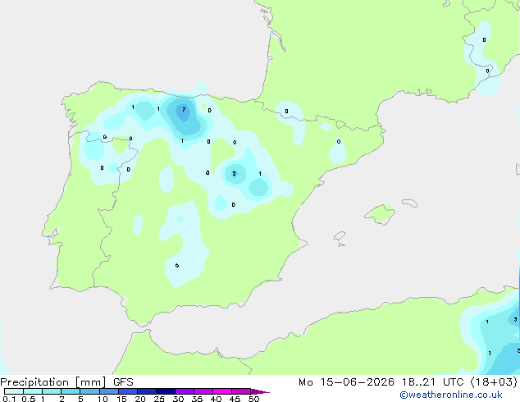Image resolution: width=520 pixels, height=402 pixels.
Task: Click the 'GFS' model label
Action: pyautogui.click(x=123, y=382)
